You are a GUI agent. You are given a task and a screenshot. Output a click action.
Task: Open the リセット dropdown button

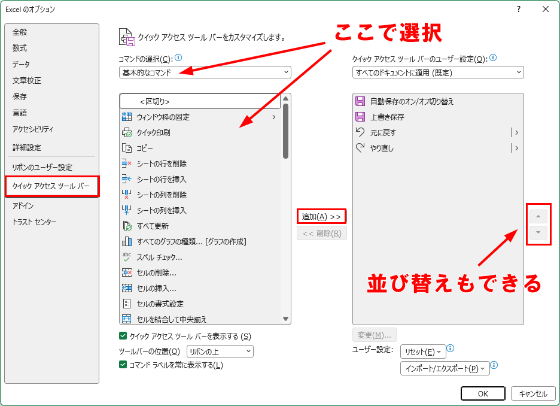click(x=423, y=352)
